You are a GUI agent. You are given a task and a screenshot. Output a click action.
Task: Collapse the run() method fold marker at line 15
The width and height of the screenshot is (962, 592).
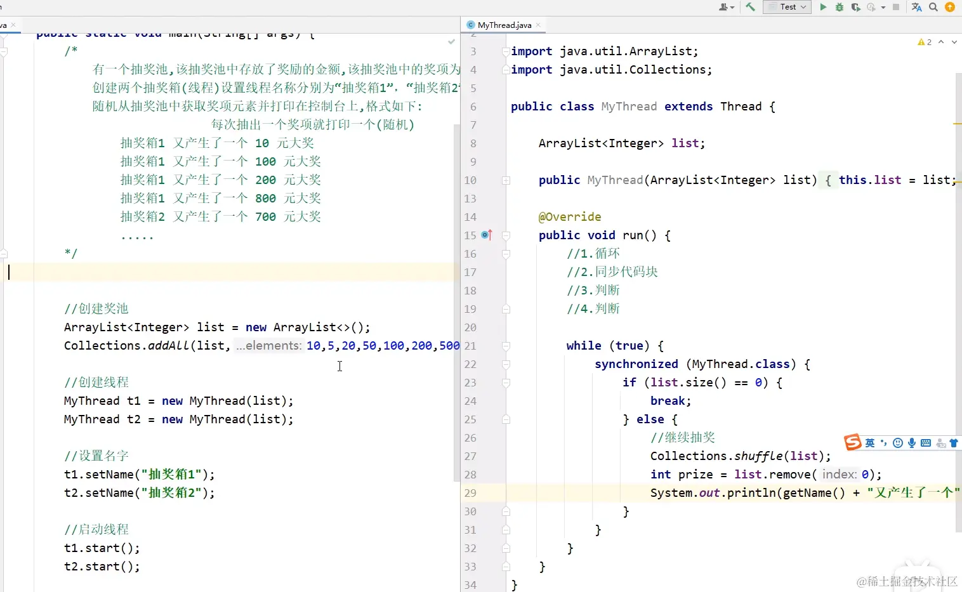click(506, 235)
